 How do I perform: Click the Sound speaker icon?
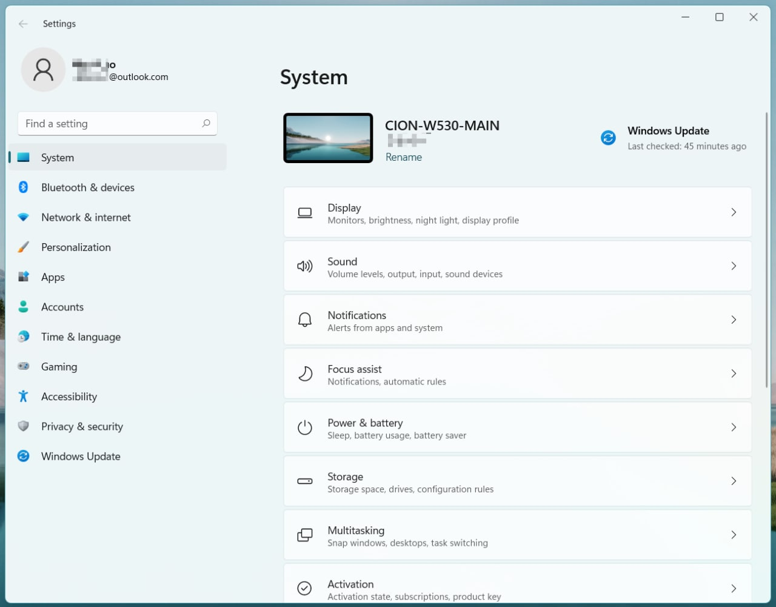304,266
